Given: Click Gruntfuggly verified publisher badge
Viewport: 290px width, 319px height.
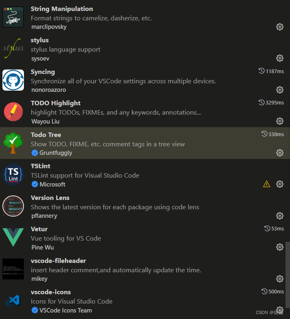Looking at the screenshot, I should click(35, 153).
